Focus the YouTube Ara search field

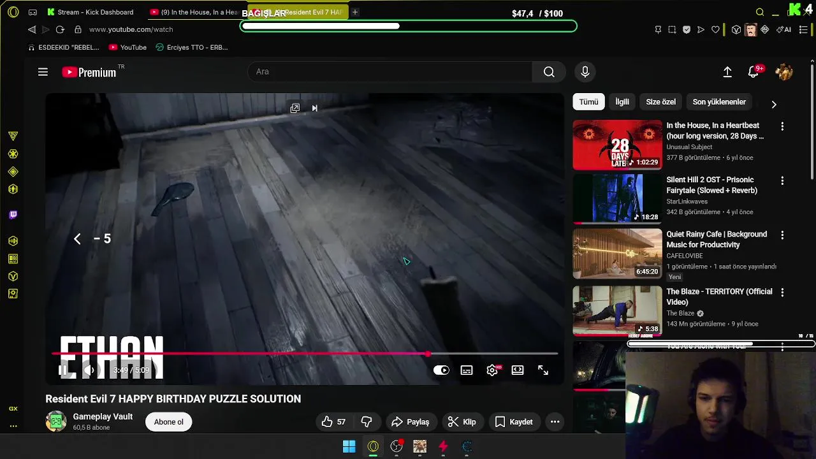pyautogui.click(x=390, y=72)
